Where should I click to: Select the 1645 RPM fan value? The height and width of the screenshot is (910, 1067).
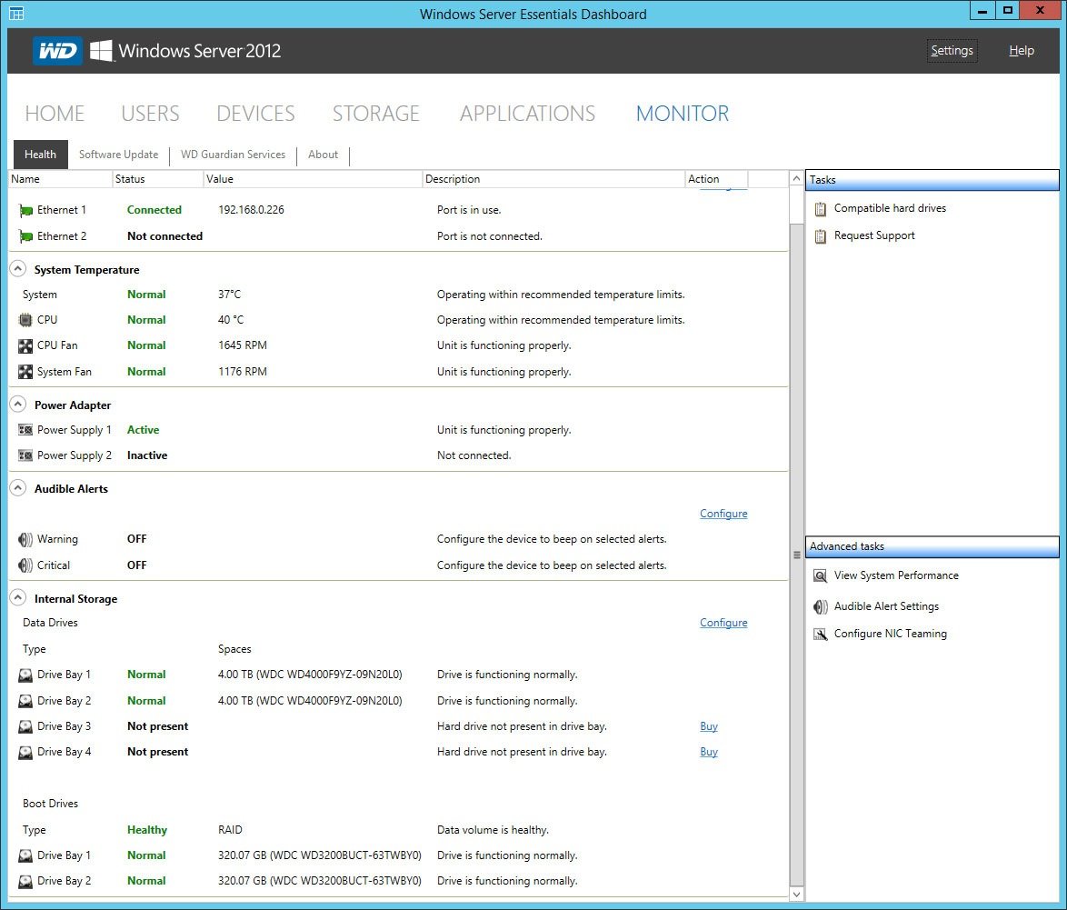(243, 345)
